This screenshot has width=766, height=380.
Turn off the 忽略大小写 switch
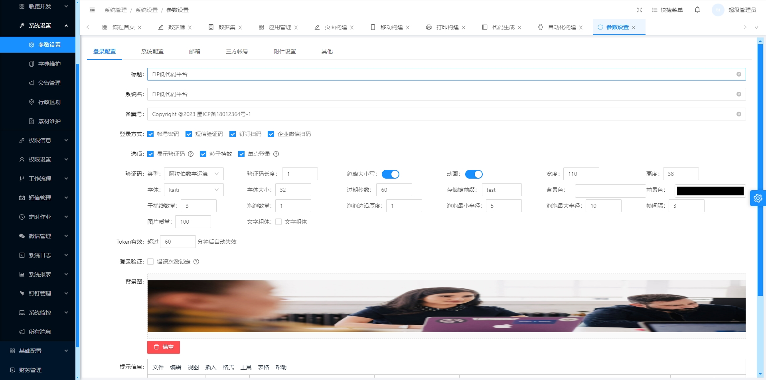pos(390,174)
